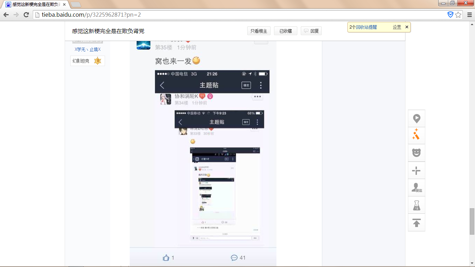Screen dimensions: 475x267
Task: Close the 2个回收站提醒 notification
Action: (407, 27)
